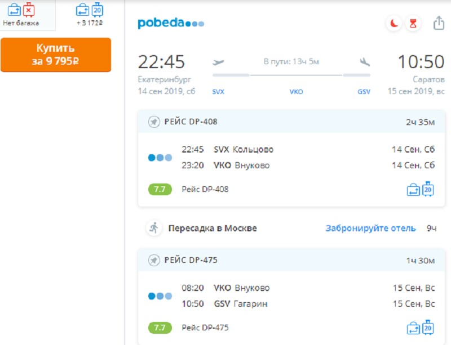Click baggage icons in DP-475 flight card
Viewport: 451px width, 345px height.
point(421,327)
